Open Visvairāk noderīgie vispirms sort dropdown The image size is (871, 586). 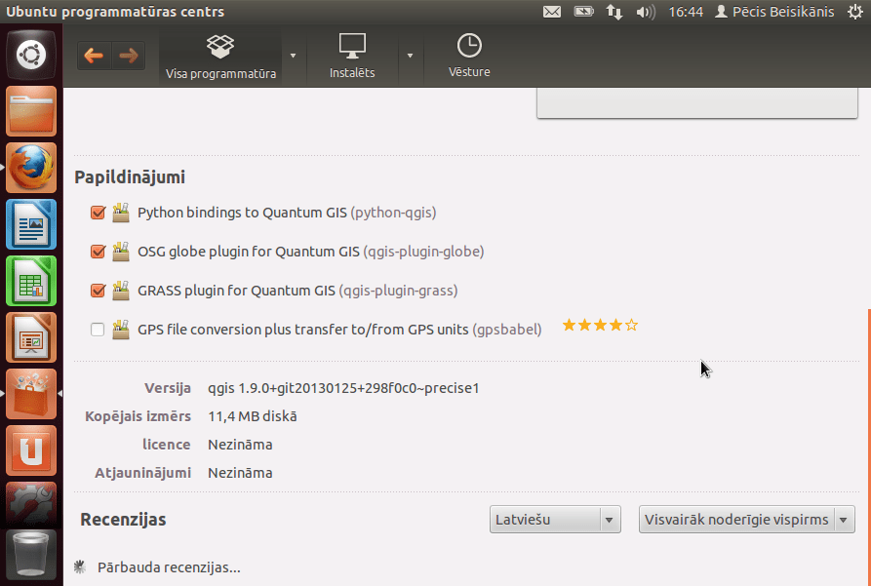coord(746,520)
